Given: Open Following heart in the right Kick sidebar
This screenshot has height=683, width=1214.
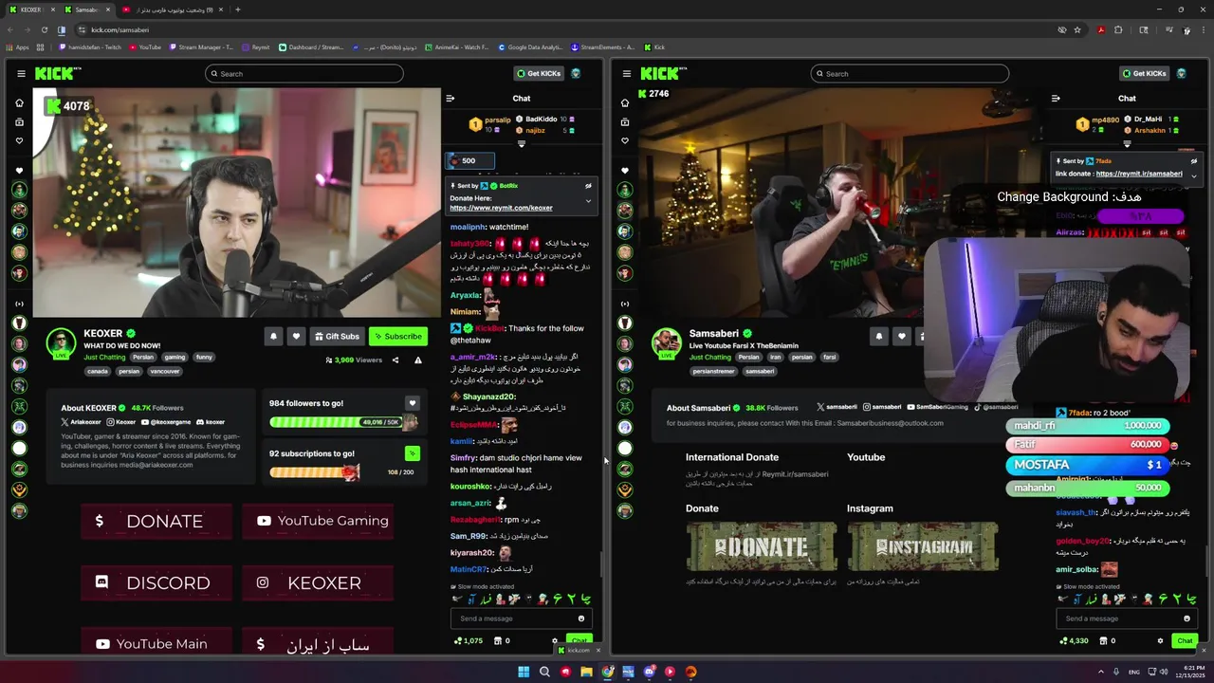Looking at the screenshot, I should coord(624,140).
